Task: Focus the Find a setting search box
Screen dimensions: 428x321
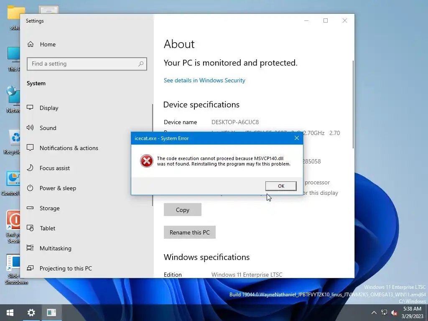Action: tap(87, 64)
